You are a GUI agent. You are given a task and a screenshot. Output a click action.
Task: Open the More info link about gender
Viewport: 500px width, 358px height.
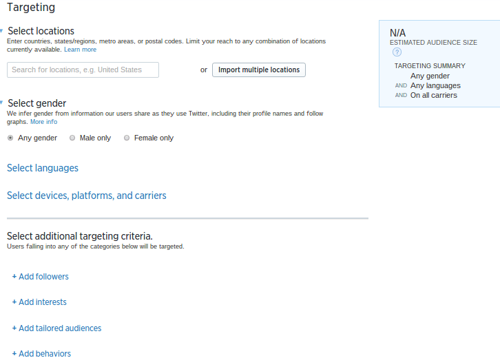coord(43,122)
